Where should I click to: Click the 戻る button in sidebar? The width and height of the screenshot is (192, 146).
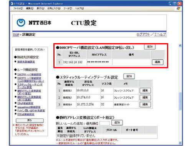(x=30, y=121)
